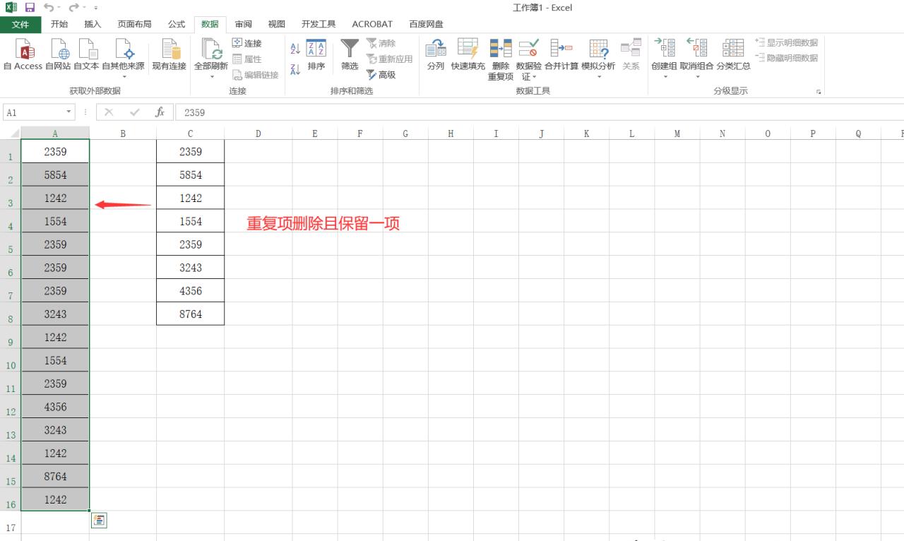Image resolution: width=904 pixels, height=541 pixels.
Task: Switch to the Review (审阅) tab
Action: (x=244, y=24)
